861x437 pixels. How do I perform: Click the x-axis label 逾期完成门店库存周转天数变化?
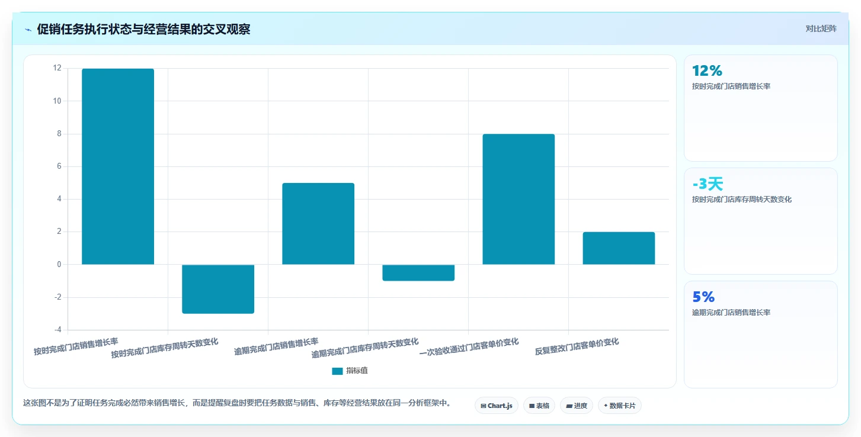pos(365,348)
